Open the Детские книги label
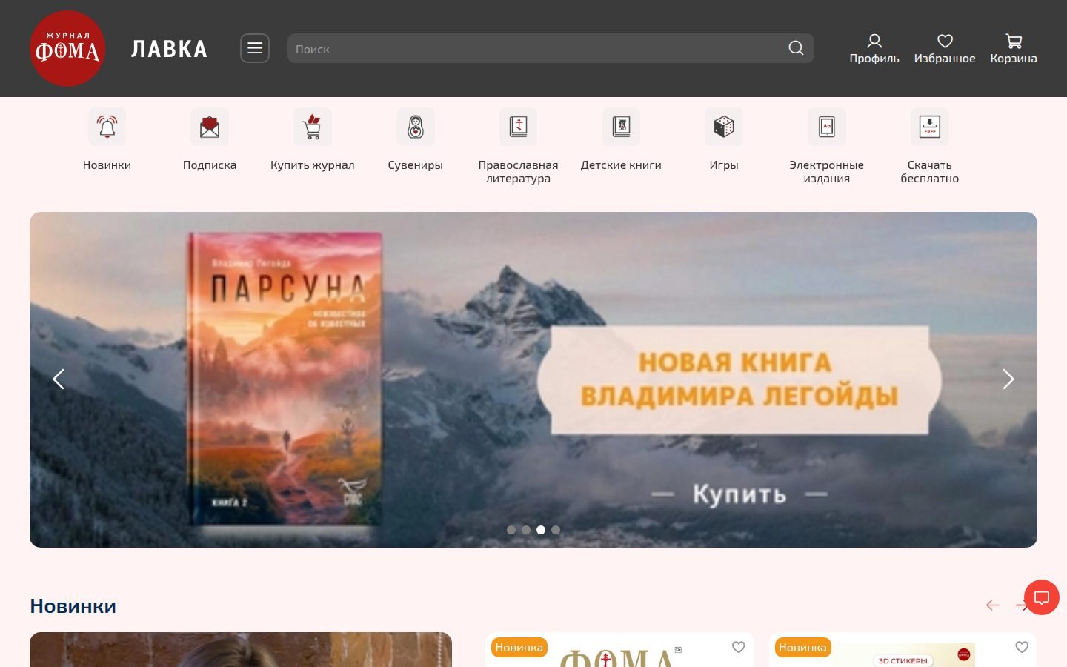 621,165
